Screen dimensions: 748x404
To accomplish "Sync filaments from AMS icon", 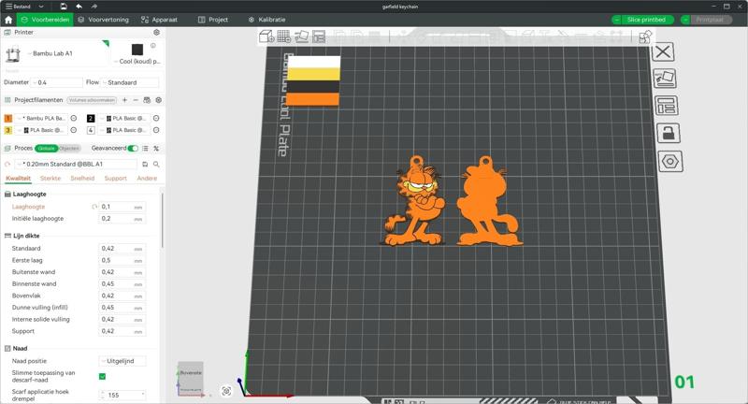I will (x=147, y=100).
